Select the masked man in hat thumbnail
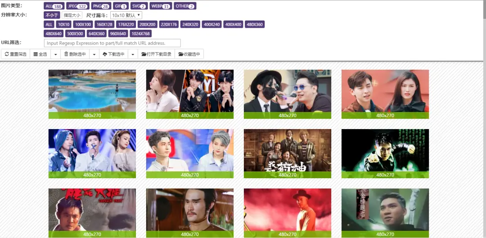486x238 pixels. 287,94
